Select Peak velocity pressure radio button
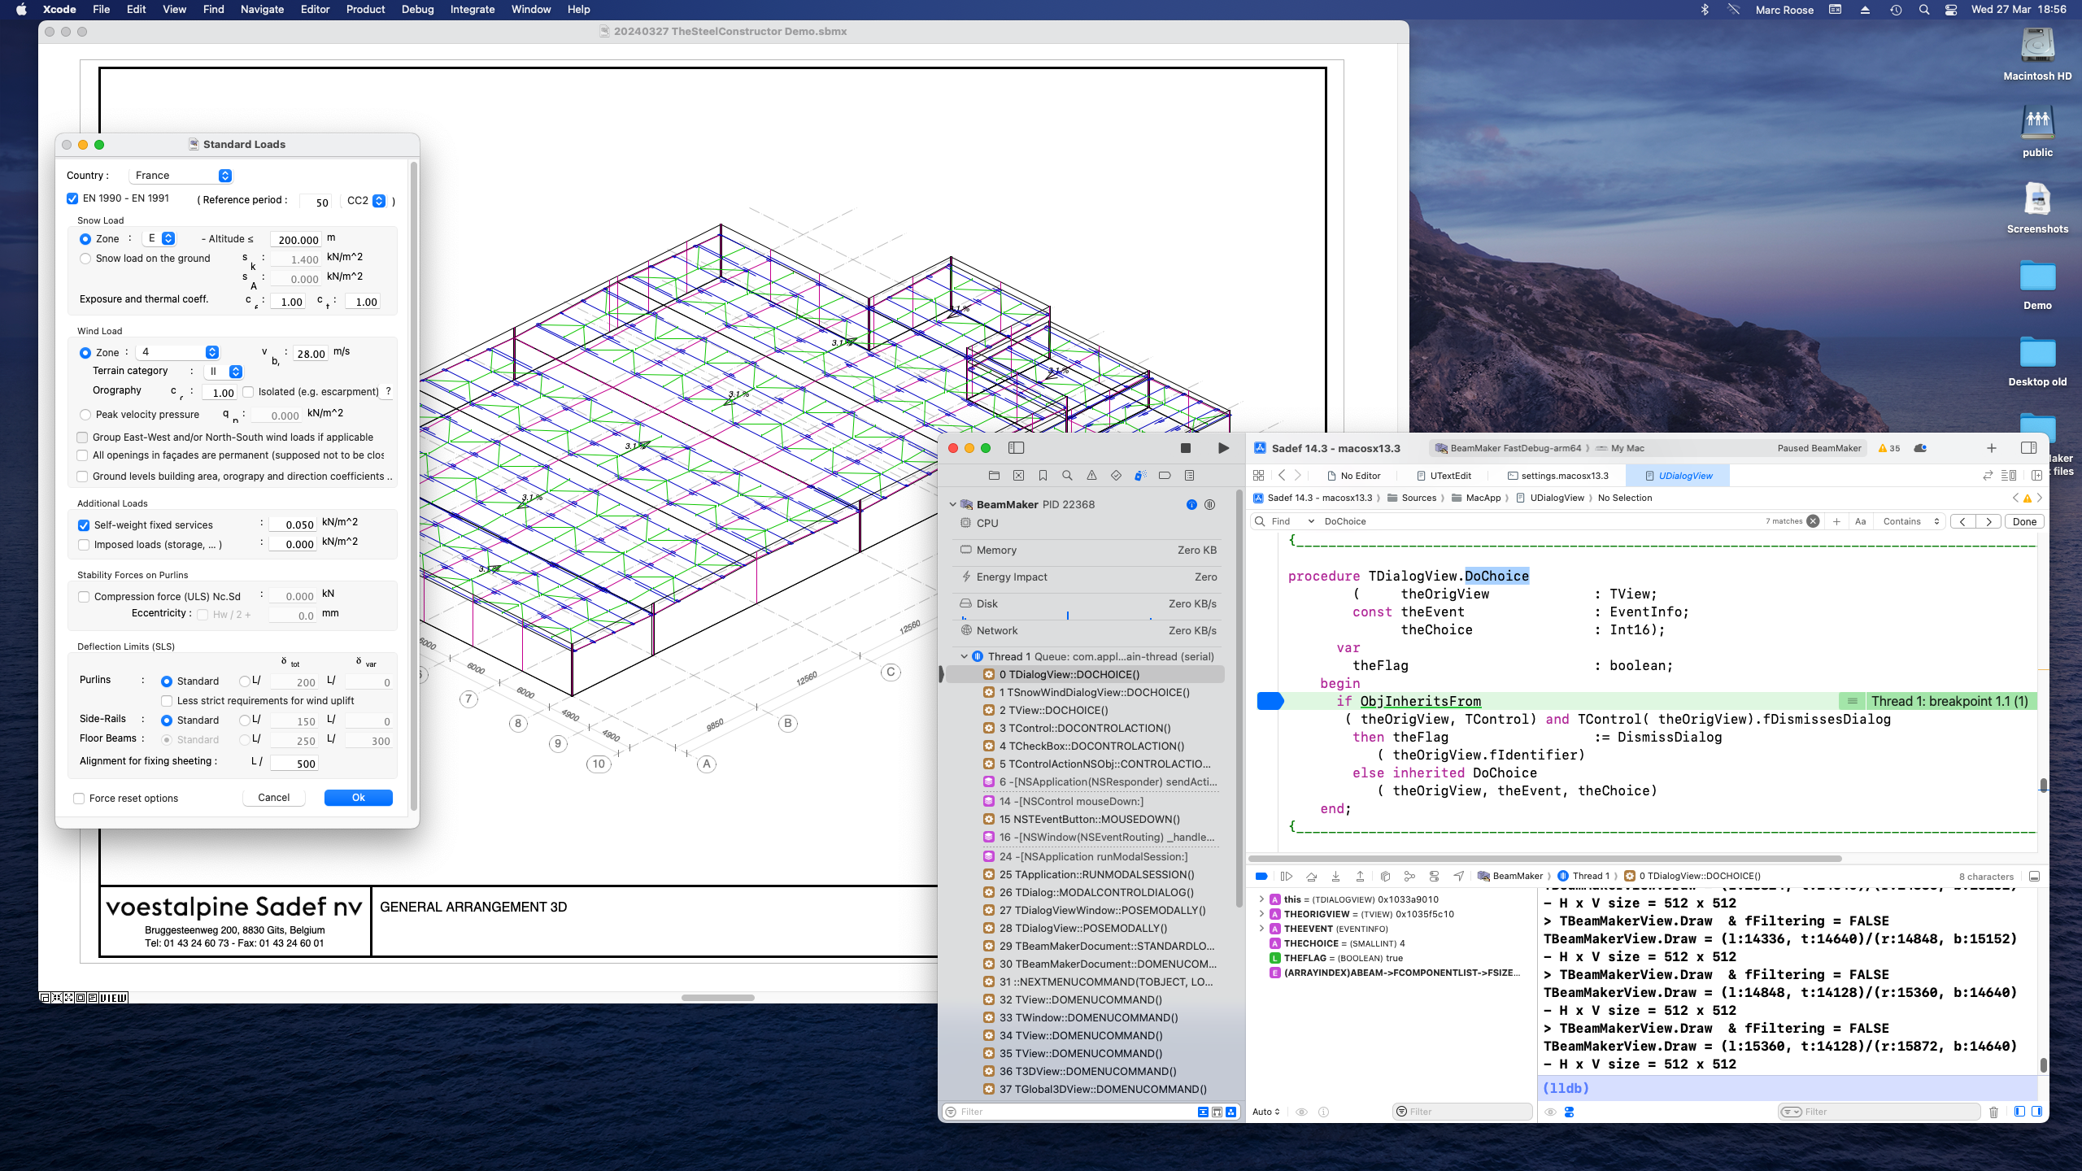The image size is (2082, 1171). [x=85, y=415]
